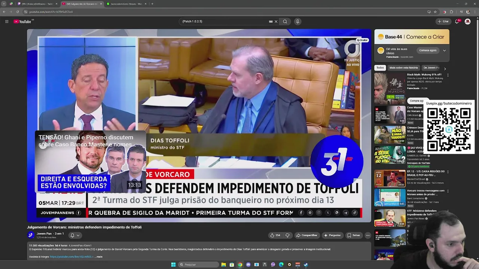Open Vorcaro trocou mensagens video options
479x269 pixels.
tap(448, 191)
